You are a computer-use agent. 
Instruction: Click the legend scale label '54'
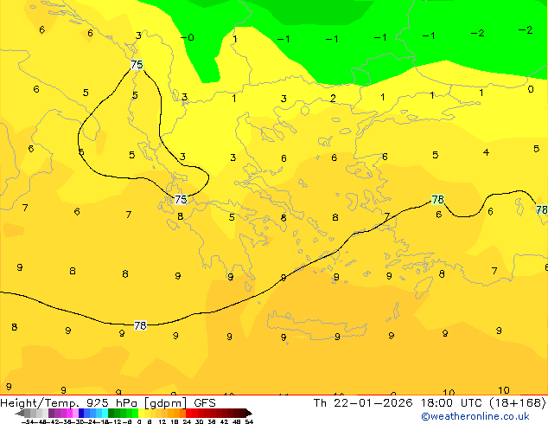click(249, 421)
